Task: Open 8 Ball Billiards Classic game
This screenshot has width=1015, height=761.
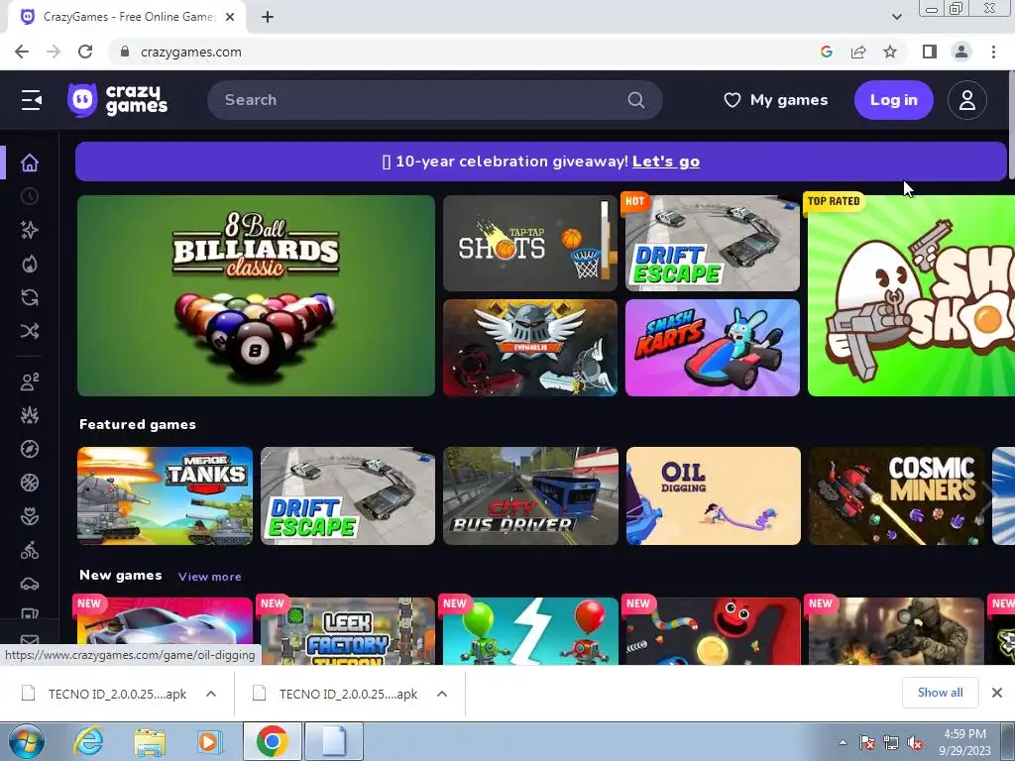Action: click(x=256, y=295)
